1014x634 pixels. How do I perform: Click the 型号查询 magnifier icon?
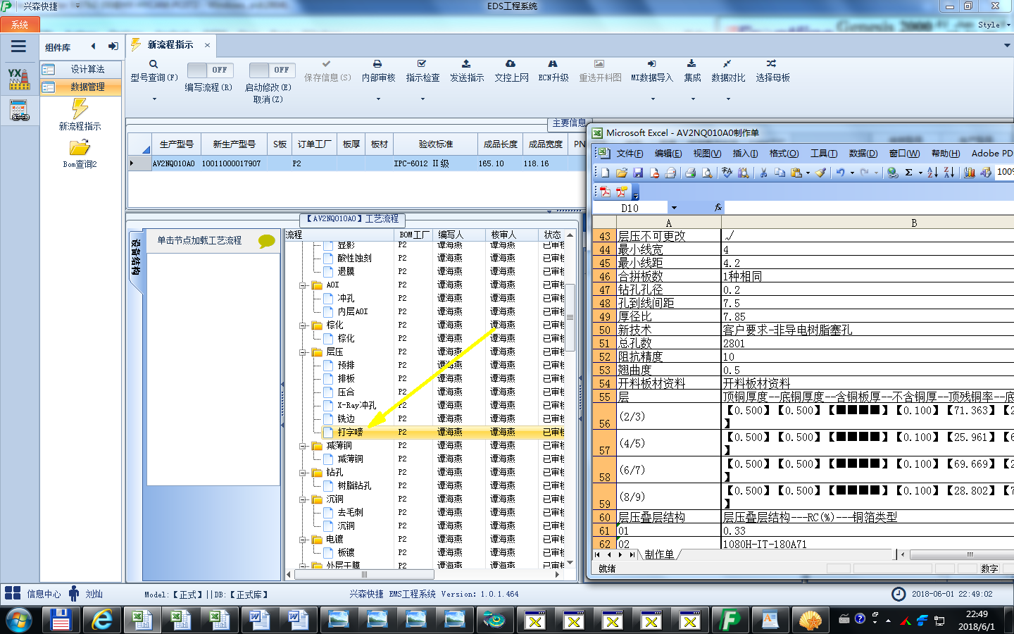154,64
